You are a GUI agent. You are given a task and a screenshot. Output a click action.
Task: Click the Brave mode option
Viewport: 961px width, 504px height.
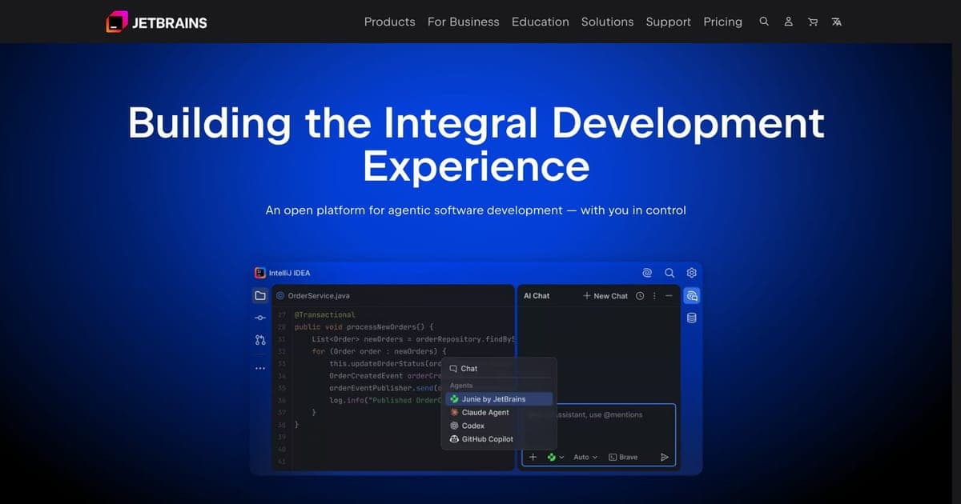pos(623,457)
